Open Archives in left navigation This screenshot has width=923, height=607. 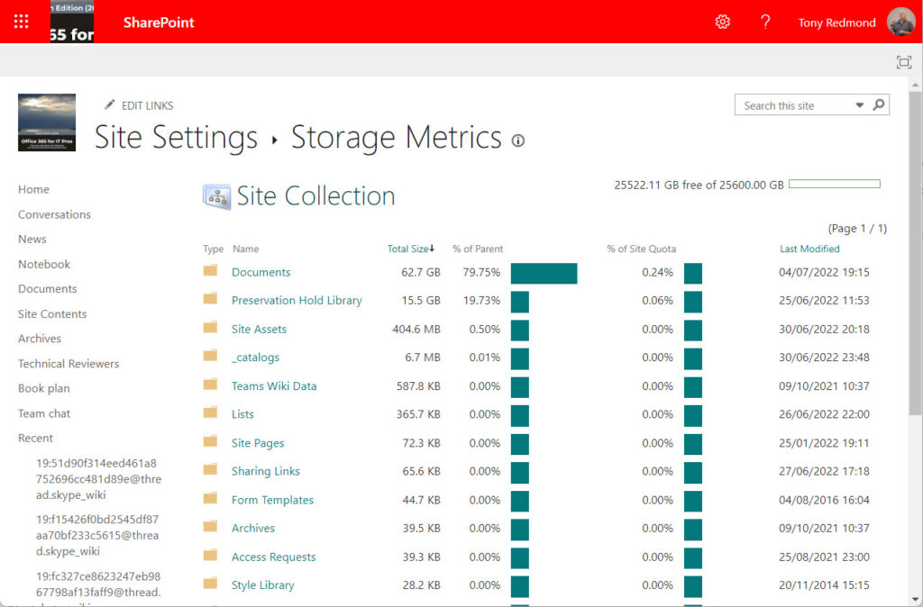coord(40,339)
